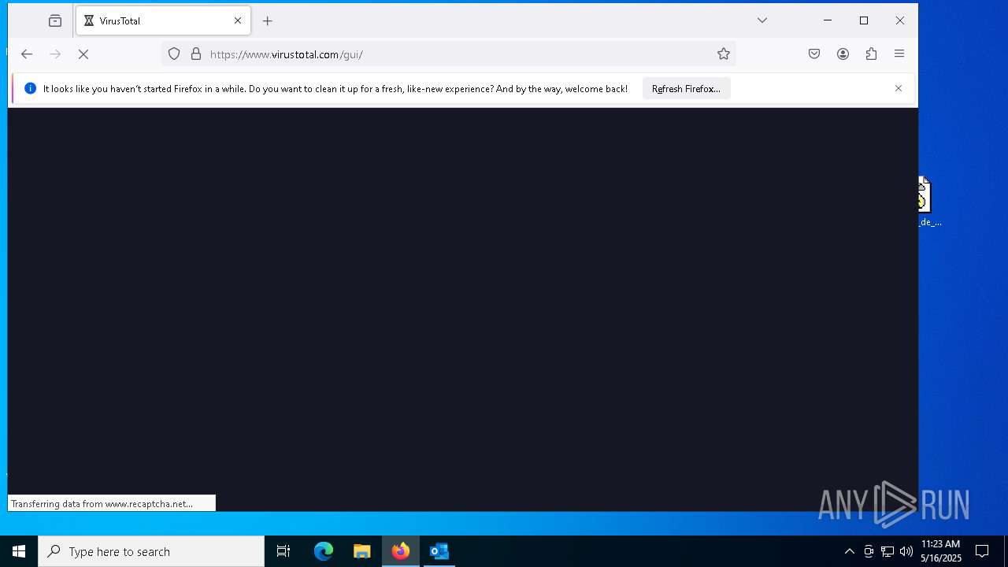Stop loading the page
Screen dimensions: 1008x567
click(83, 54)
